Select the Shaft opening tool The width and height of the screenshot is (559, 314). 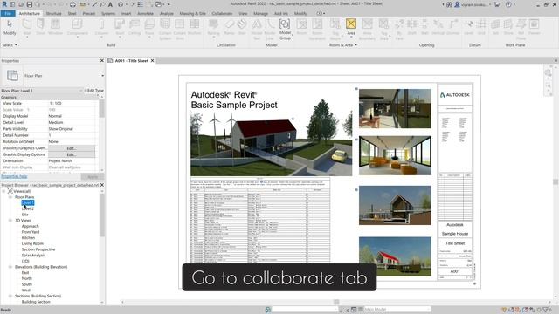click(x=411, y=27)
